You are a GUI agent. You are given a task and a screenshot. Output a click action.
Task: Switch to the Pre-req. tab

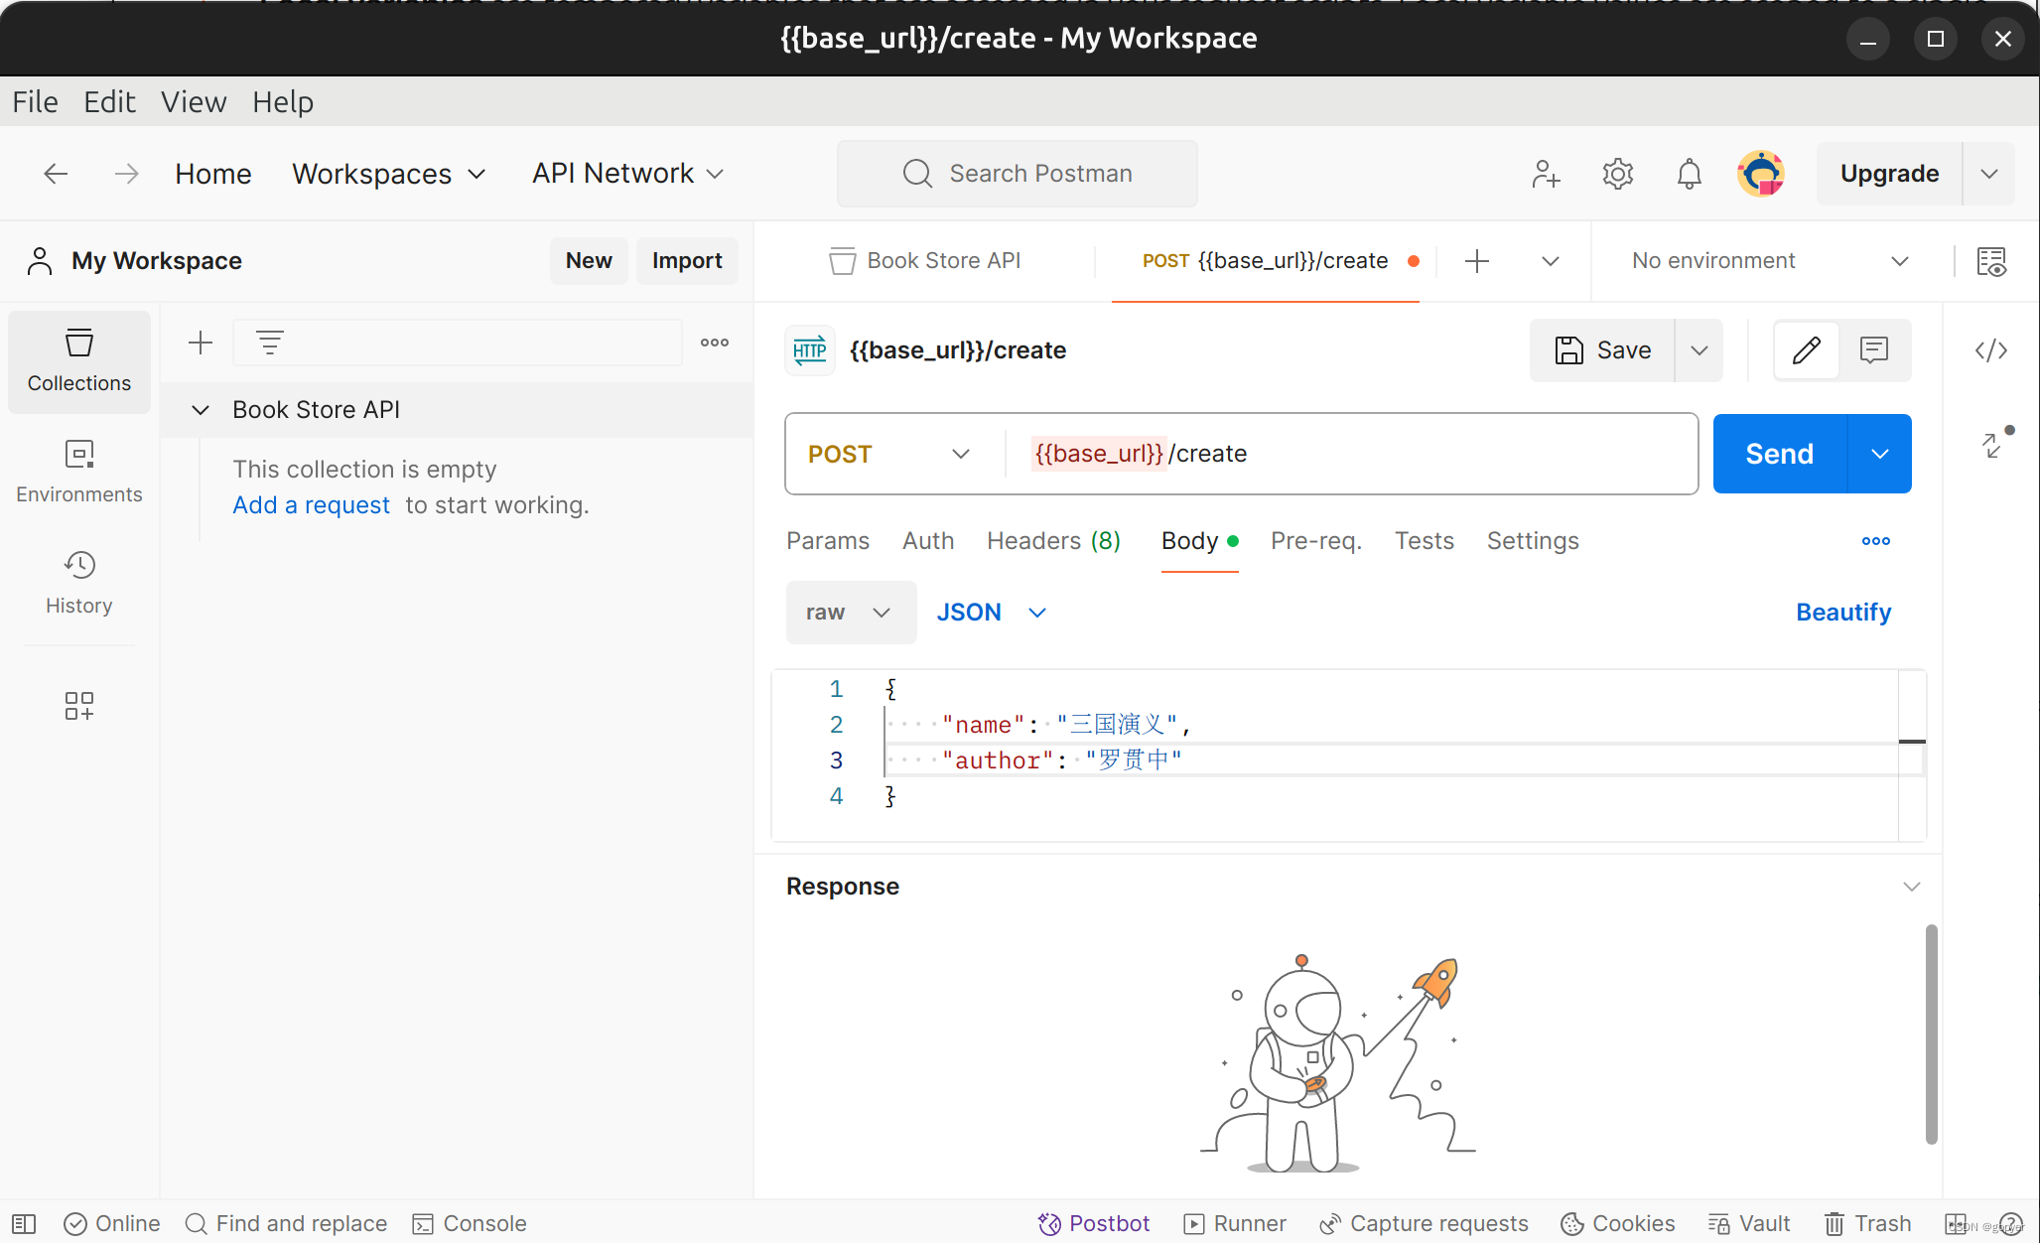click(1316, 541)
